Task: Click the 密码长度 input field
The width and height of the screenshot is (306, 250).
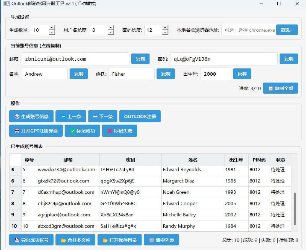Action: click(153, 30)
